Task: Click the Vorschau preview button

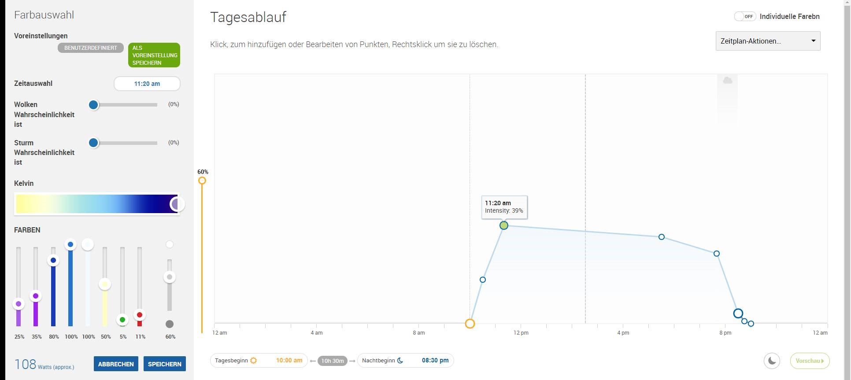Action: coord(810,361)
